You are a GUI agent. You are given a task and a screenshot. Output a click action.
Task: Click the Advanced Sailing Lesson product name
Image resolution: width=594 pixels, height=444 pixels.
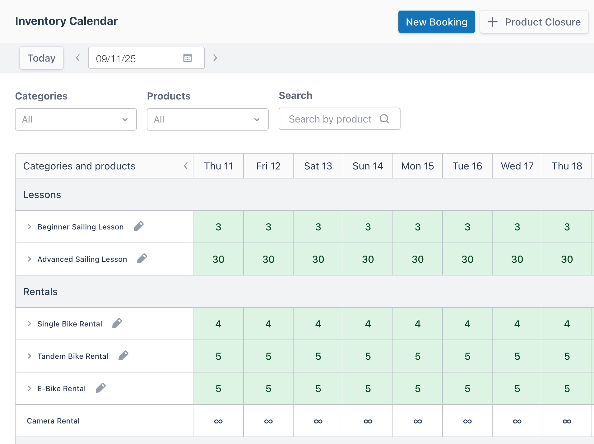pos(82,259)
